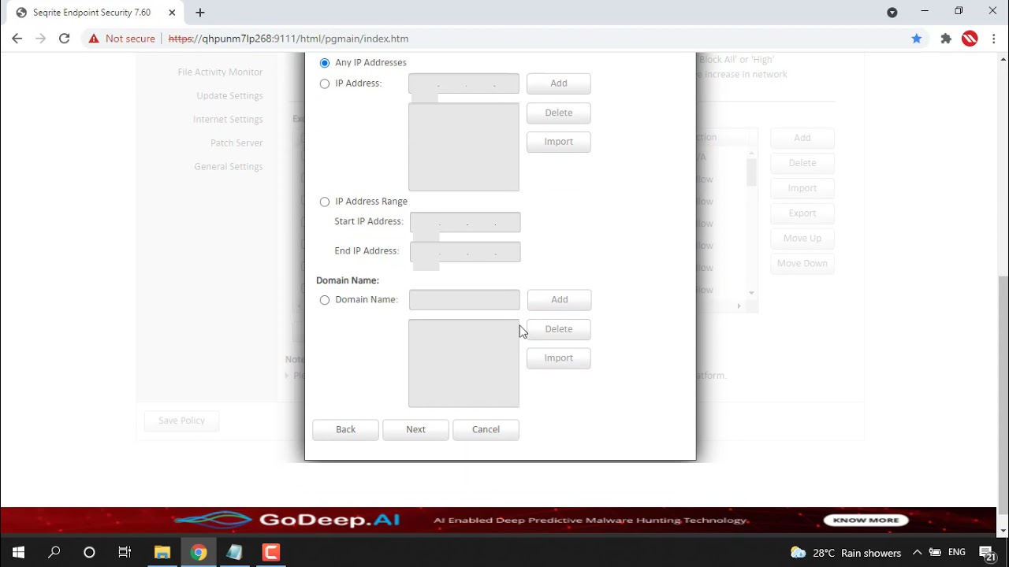This screenshot has height=567, width=1009.
Task: Click Export button in background page
Action: [802, 213]
